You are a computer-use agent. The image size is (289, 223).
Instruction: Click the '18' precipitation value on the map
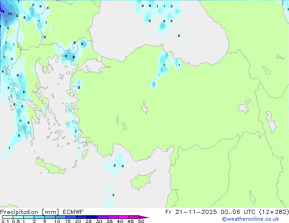pos(2,11)
